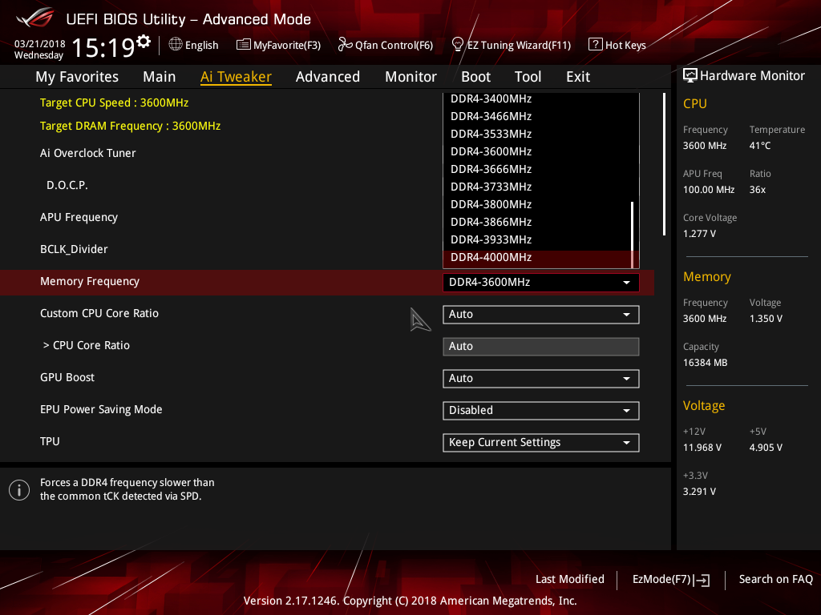View the Hot Keys reference
Image resolution: width=821 pixels, height=615 pixels.
(617, 45)
